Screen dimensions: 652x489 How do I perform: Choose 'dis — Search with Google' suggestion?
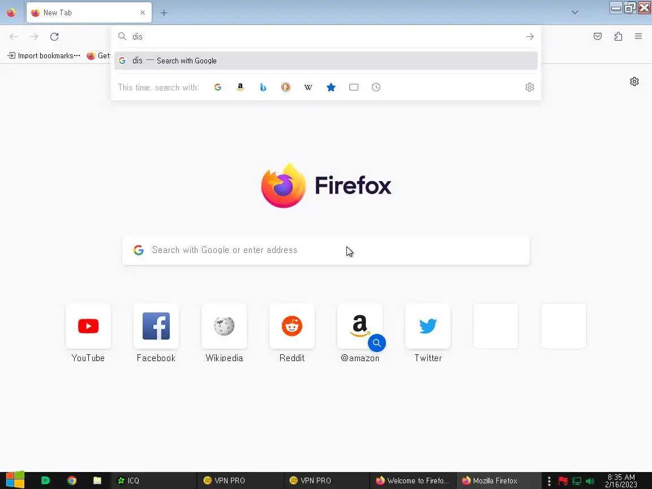pyautogui.click(x=326, y=61)
